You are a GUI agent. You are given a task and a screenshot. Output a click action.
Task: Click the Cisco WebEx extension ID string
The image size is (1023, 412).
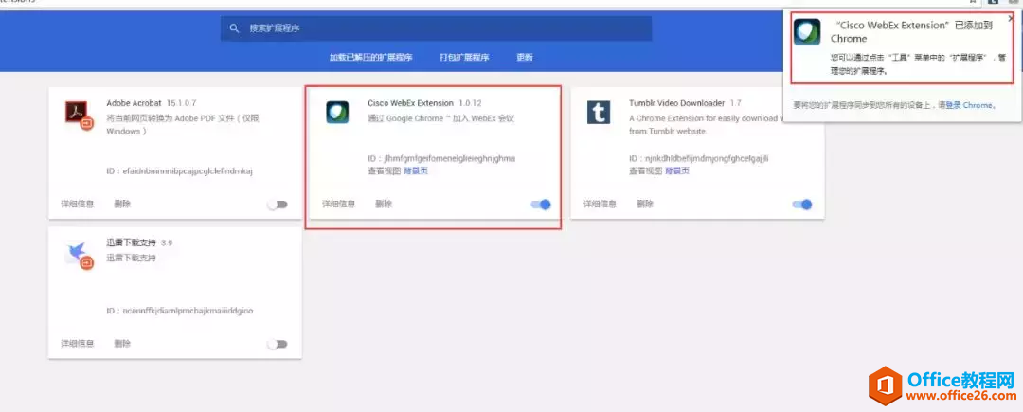[441, 158]
